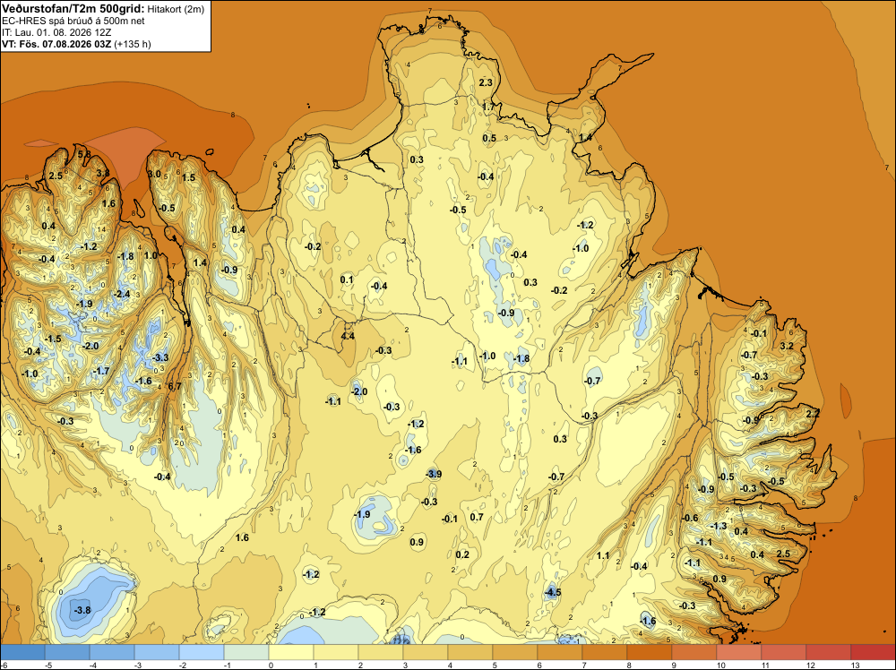896x670 pixels.
Task: Click the 0.2 temperature value
Action: (x=462, y=554)
